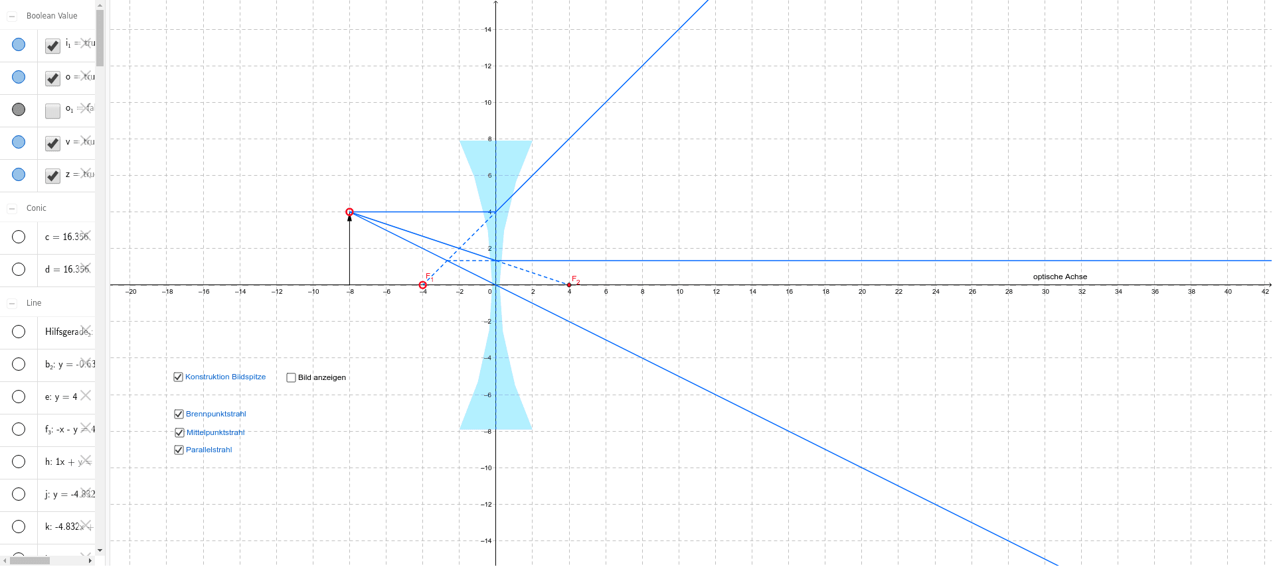
Task: Show Hilfsgerade line visibility circle
Action: pos(19,332)
